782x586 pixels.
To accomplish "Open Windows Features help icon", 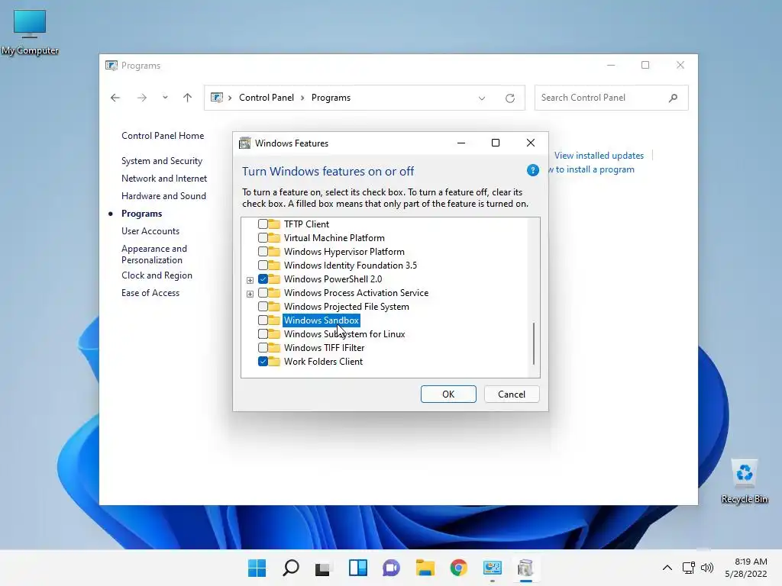I will 532,170.
